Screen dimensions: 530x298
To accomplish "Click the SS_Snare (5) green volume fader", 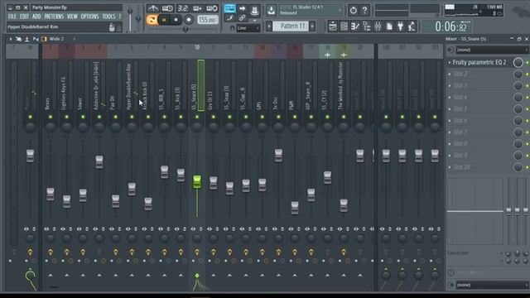I will 197,182.
